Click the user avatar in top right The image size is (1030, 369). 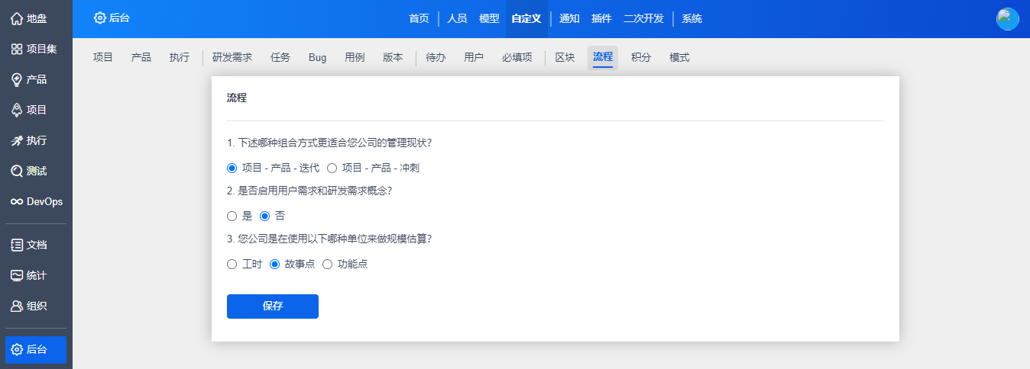(x=1007, y=19)
